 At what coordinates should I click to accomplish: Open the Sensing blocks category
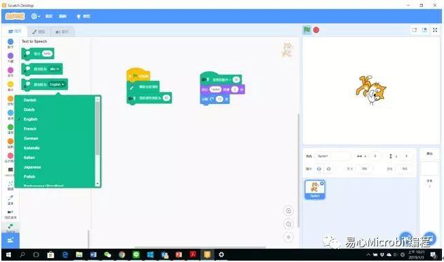click(x=10, y=114)
